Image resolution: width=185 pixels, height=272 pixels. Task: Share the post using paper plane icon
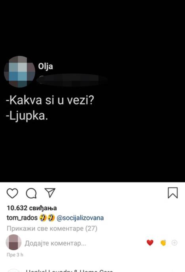pyautogui.click(x=50, y=192)
